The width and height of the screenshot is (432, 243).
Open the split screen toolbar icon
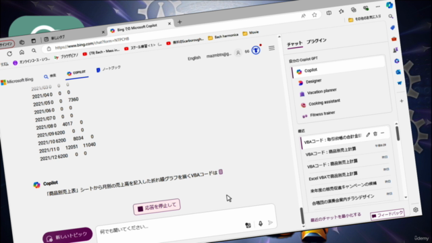pyautogui.click(x=329, y=13)
